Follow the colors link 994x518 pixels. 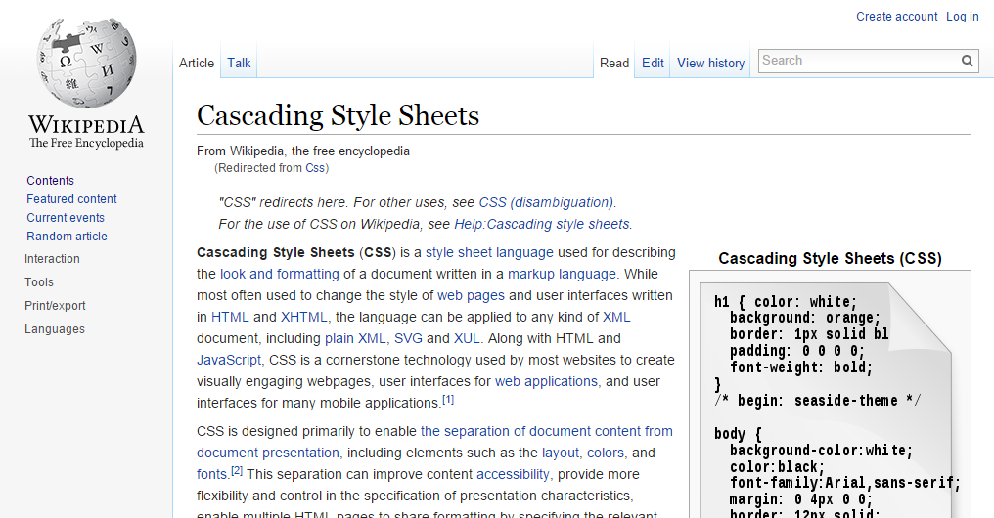click(606, 453)
